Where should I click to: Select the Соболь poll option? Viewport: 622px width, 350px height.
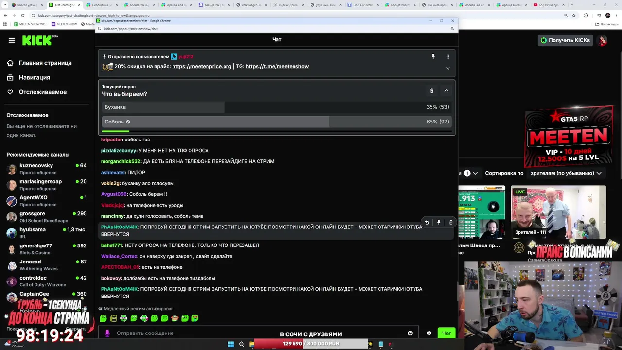click(276, 122)
